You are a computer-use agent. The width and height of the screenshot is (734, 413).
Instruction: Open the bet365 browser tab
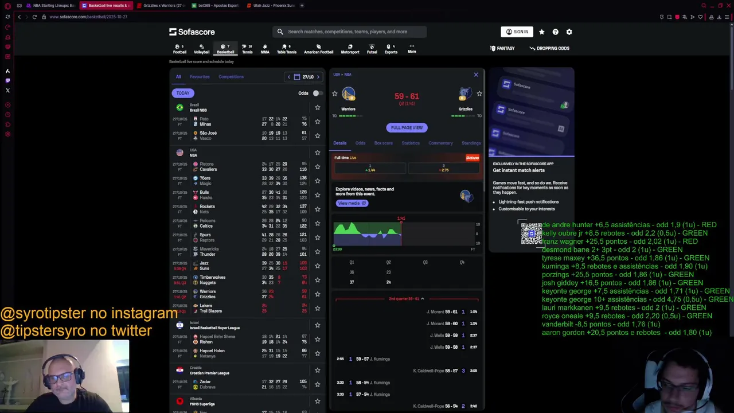pos(214,5)
